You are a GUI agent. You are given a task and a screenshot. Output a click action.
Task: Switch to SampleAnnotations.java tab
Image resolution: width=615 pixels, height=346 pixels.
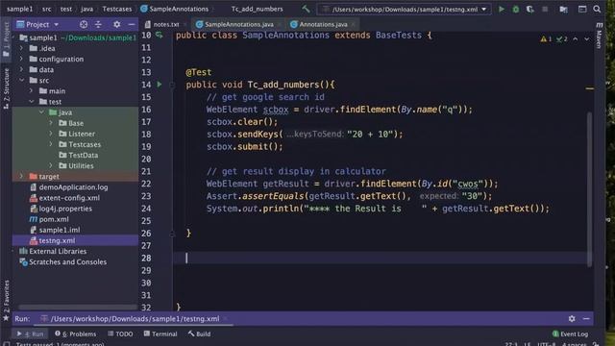[238, 24]
